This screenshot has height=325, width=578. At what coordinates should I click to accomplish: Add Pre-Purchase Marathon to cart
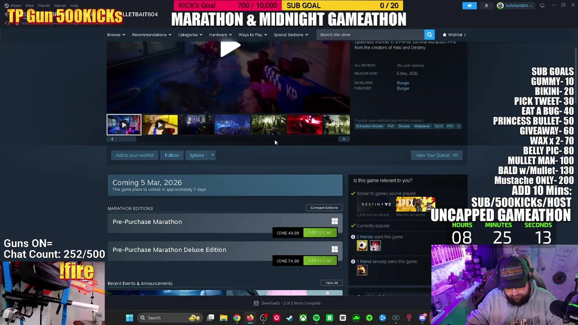point(320,232)
